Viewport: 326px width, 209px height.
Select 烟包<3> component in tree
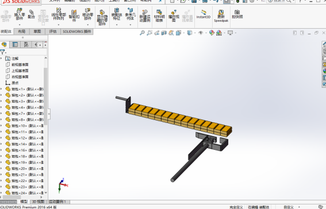pos(25,101)
